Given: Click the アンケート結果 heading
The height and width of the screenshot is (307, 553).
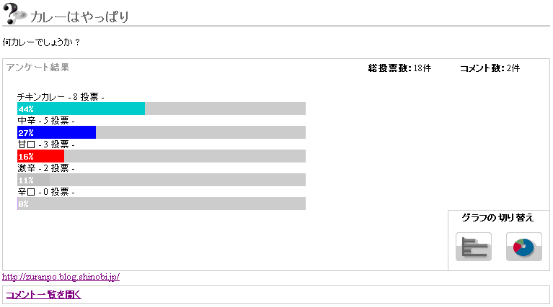Looking at the screenshot, I should [x=37, y=68].
